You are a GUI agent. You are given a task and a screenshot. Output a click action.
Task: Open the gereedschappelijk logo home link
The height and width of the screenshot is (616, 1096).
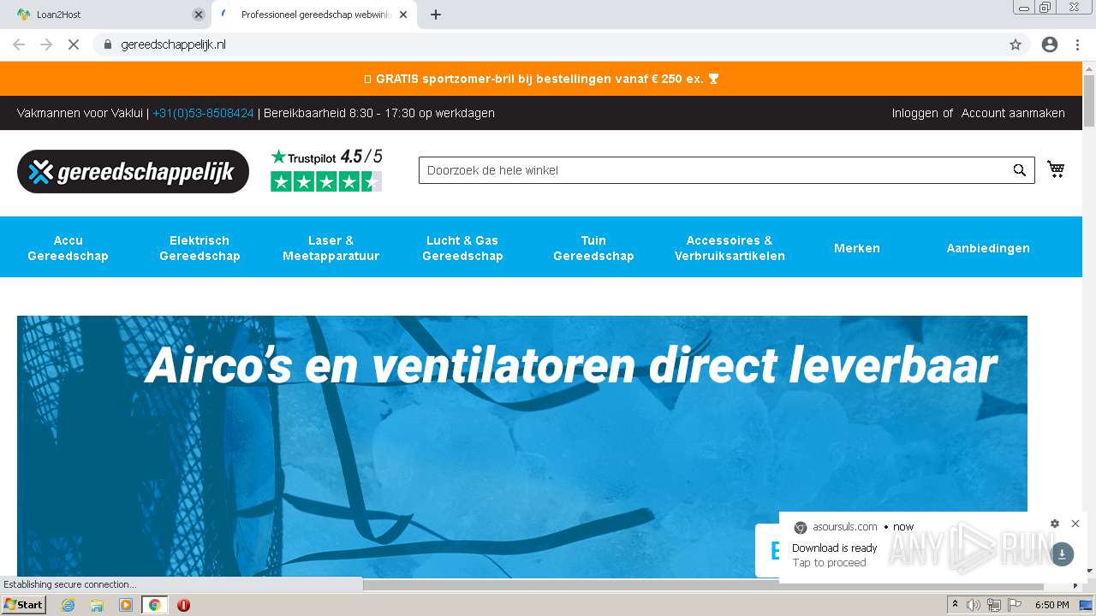133,172
